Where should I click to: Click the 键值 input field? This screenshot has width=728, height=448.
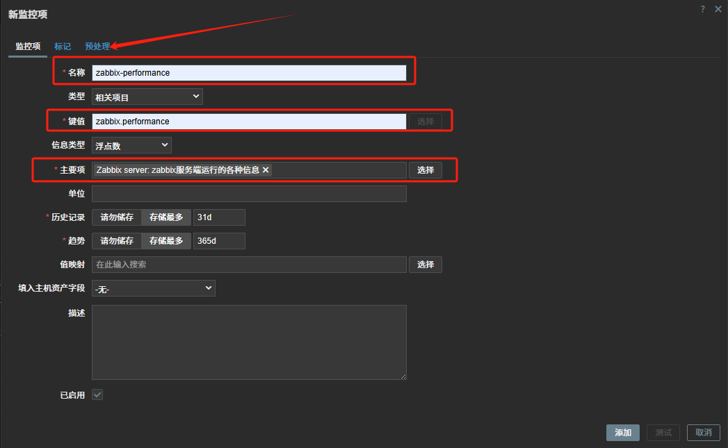point(249,122)
